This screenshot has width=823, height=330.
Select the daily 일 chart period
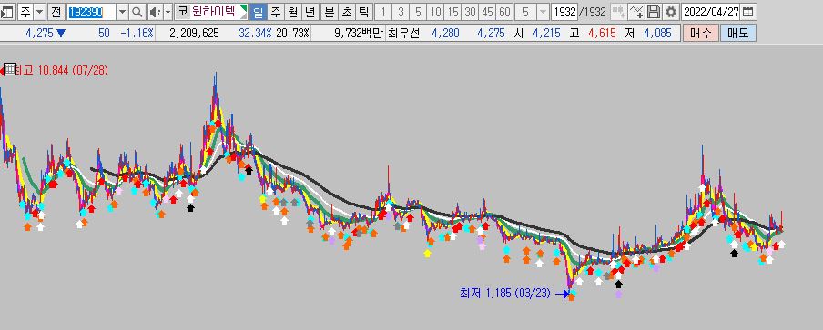[258, 12]
